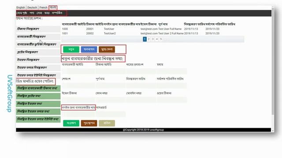The height and width of the screenshot is (158, 282).
Task: Select table cell with user ID 1001
Action: [65, 33]
